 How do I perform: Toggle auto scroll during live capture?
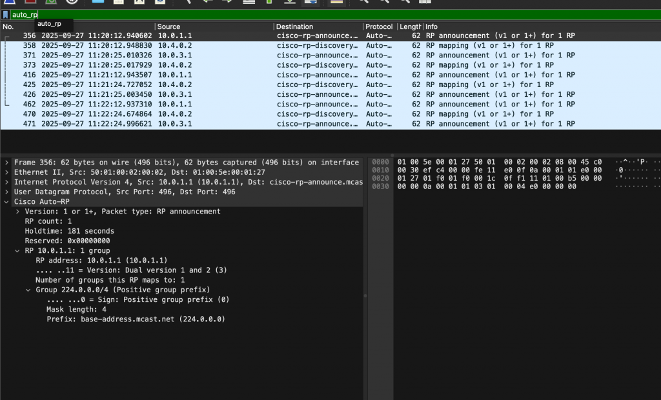(310, 2)
